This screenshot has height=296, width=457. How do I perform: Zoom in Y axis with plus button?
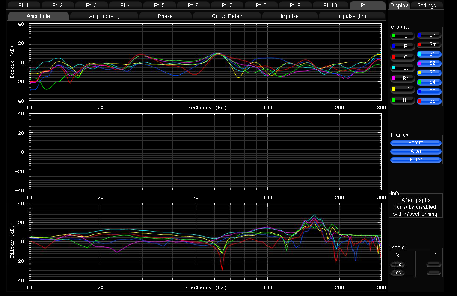pyautogui.click(x=434, y=264)
